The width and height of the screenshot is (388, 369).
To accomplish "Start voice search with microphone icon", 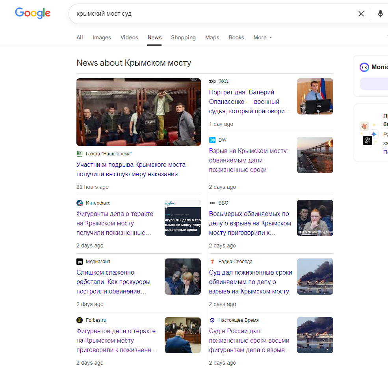I will coord(380,14).
